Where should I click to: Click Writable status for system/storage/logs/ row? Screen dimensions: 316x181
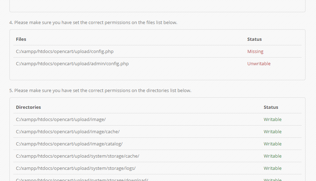coord(273,168)
